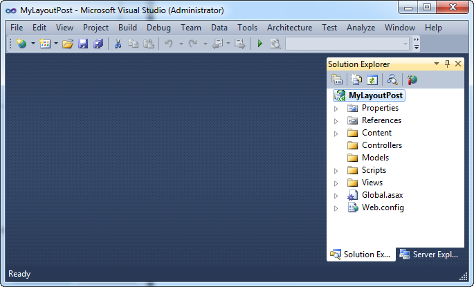Click the Copy toolbar icon
474x287 pixels.
(x=134, y=44)
